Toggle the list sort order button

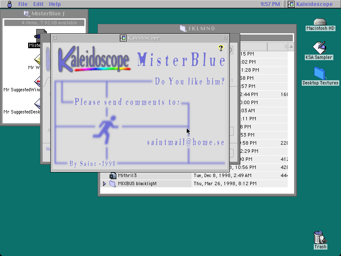[x=291, y=47]
